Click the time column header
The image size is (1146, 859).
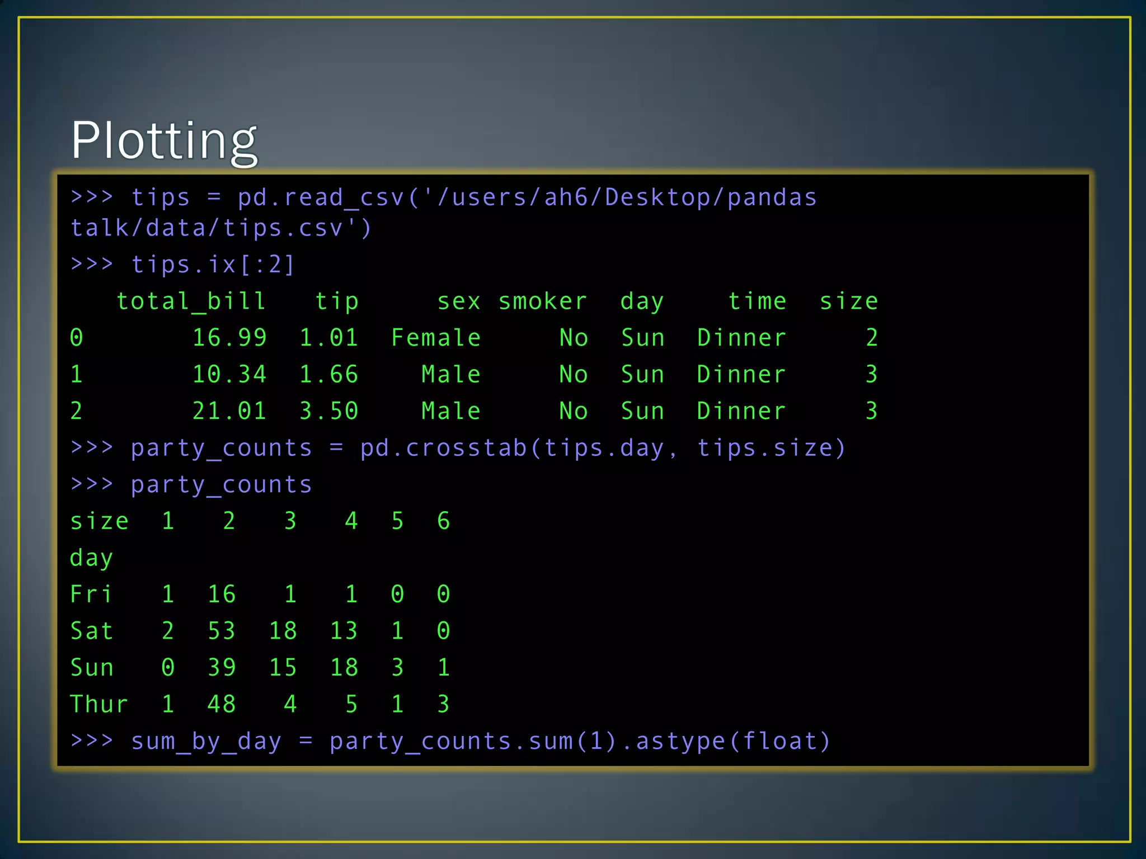pos(757,301)
